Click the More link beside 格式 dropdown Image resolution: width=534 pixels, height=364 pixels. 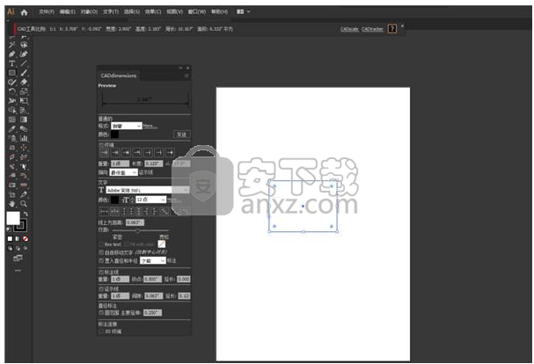150,127
